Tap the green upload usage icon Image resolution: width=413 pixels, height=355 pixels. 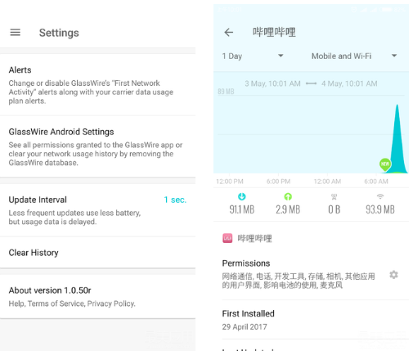(x=288, y=196)
